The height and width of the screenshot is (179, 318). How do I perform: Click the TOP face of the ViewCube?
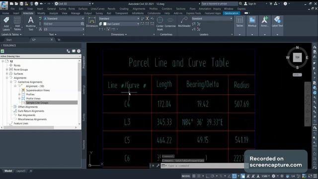(297, 58)
